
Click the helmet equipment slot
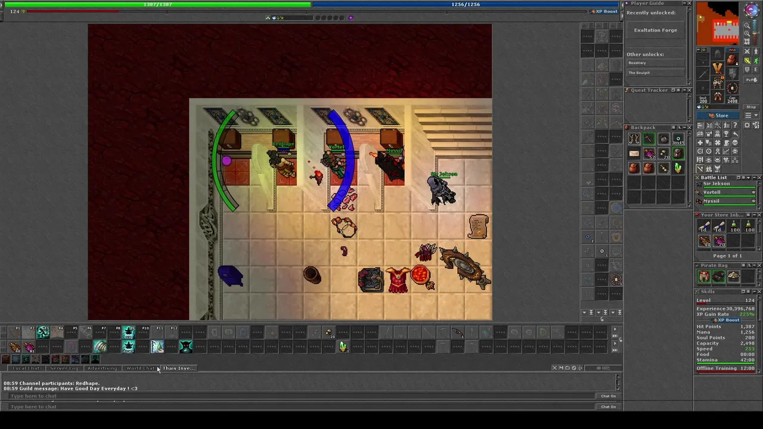(718, 54)
